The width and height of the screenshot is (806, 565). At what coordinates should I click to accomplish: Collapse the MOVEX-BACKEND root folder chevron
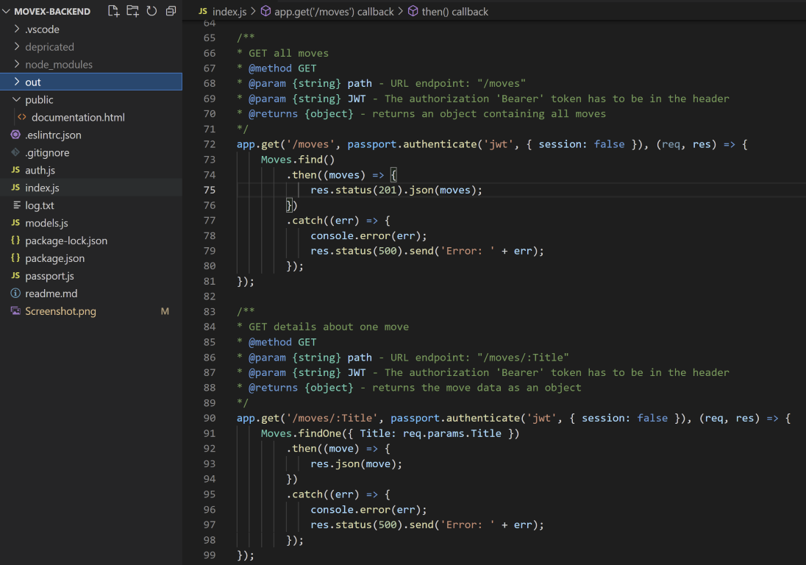click(x=6, y=11)
